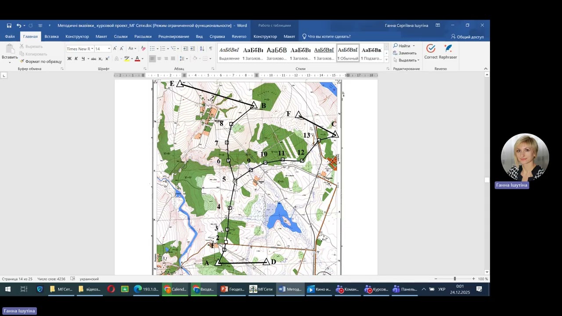Expand the Styles gallery more arrow

pos(386,59)
